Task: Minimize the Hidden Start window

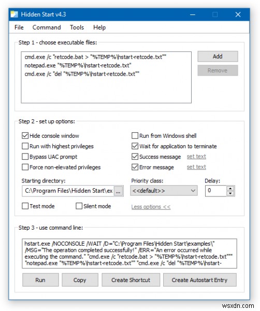Action: coord(193,15)
